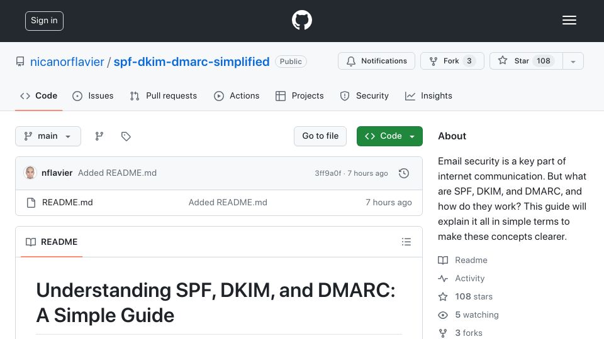Expand the main branch selector
Viewport: 604px width, 339px height.
coord(48,136)
